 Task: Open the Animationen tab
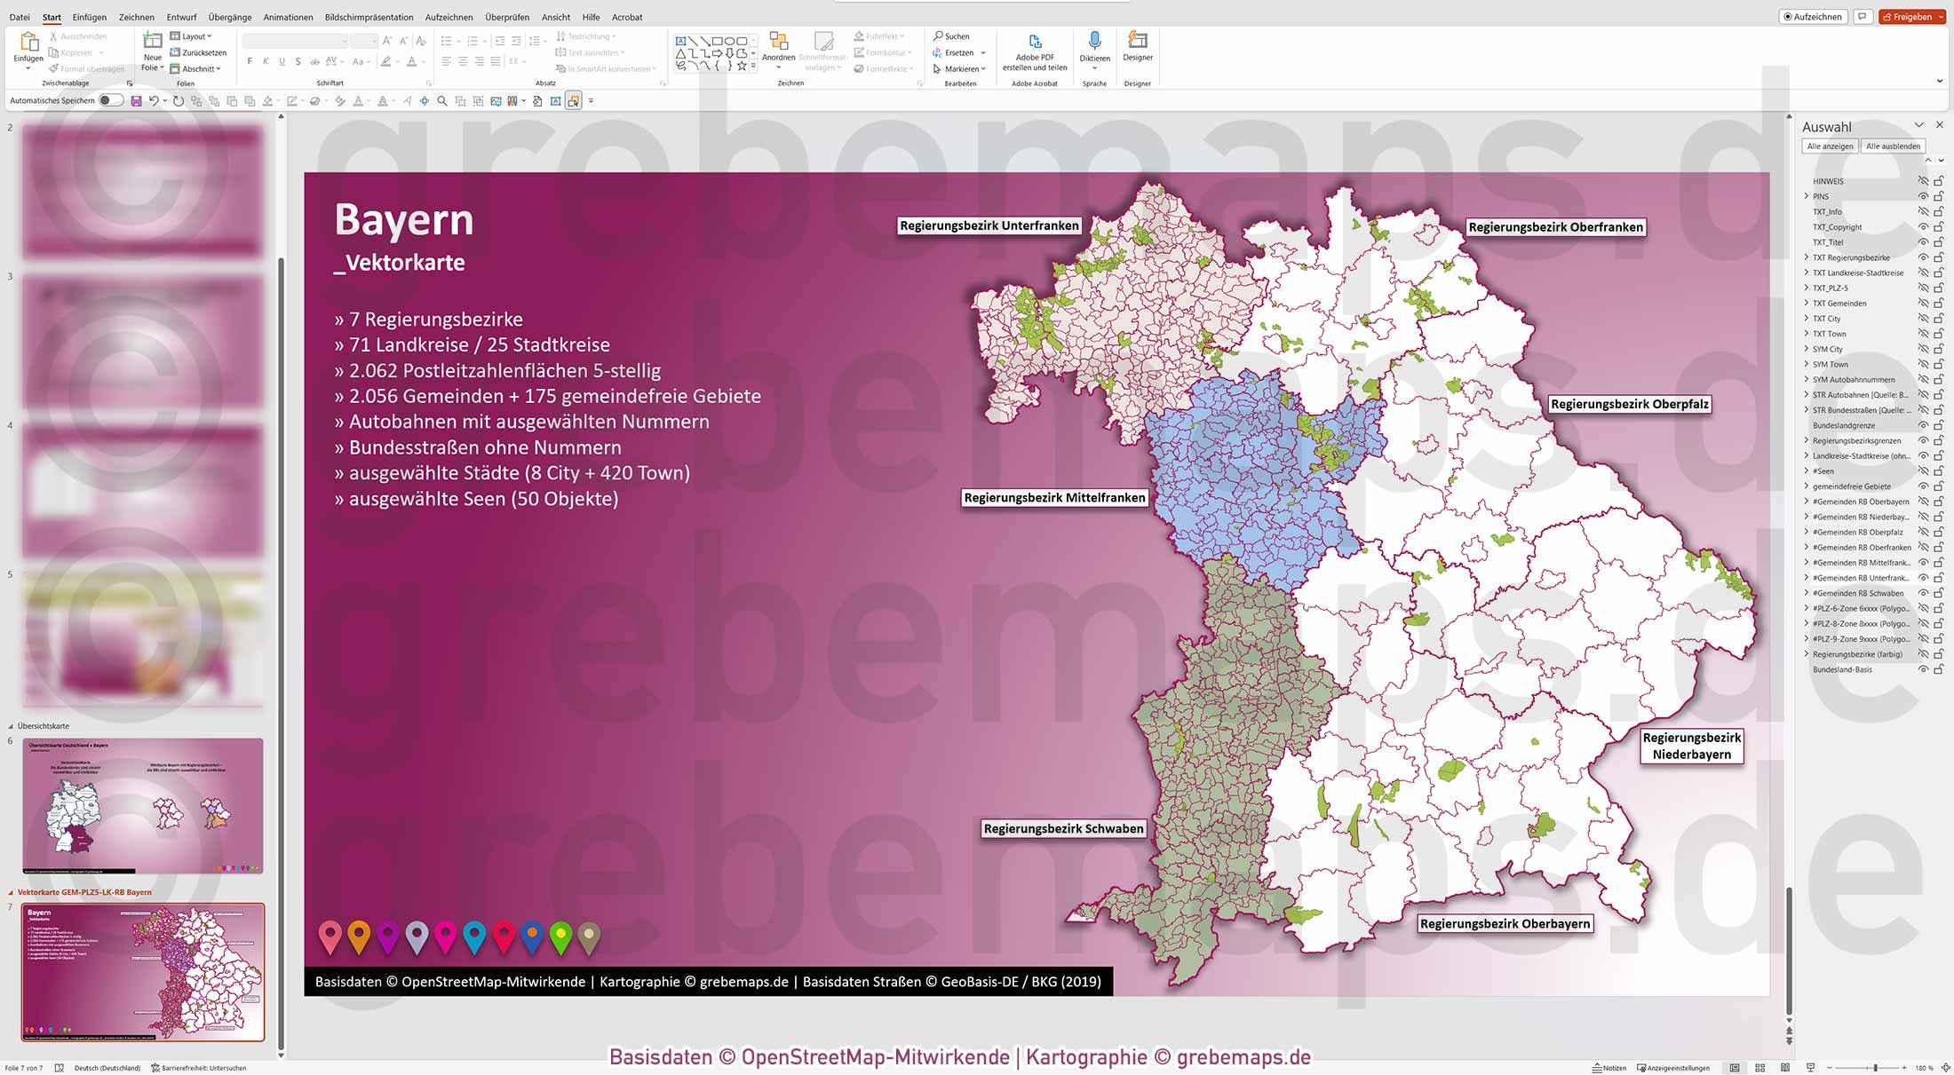287,17
